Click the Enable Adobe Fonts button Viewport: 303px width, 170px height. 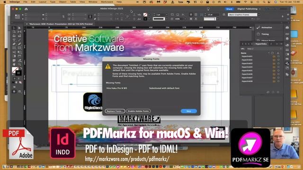coord(138,111)
